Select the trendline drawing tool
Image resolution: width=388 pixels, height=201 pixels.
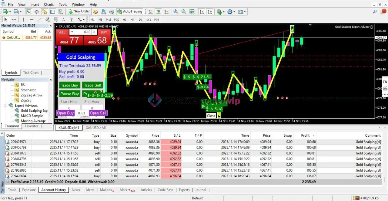39,19
